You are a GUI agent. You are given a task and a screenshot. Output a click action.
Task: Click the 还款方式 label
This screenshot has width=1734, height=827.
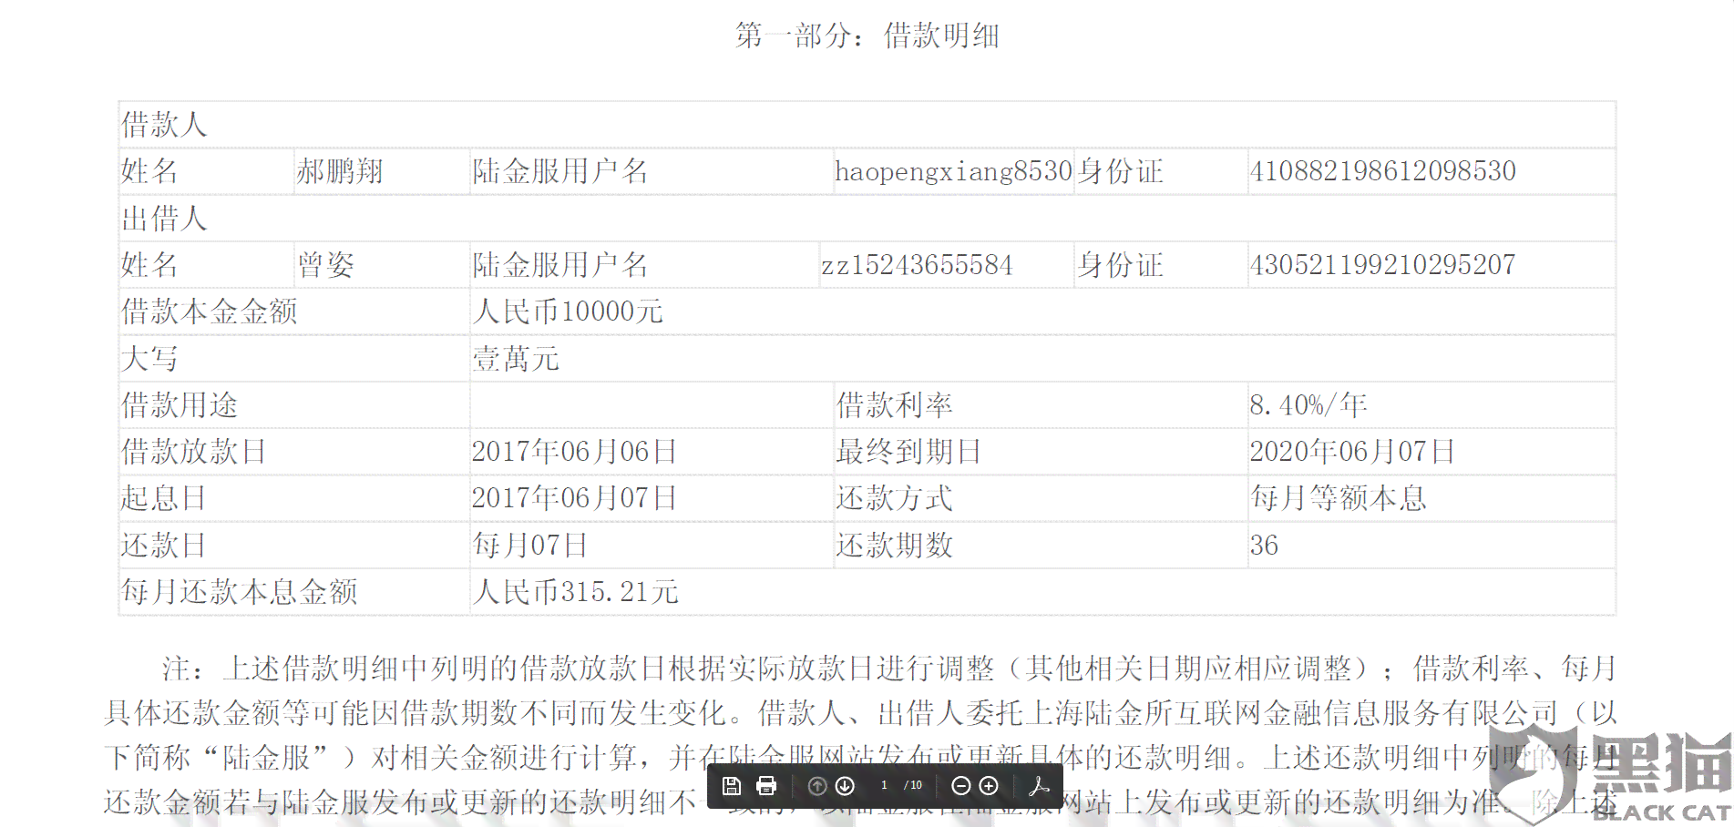[894, 498]
